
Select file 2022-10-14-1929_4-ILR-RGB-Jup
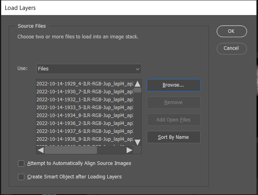[85, 84]
